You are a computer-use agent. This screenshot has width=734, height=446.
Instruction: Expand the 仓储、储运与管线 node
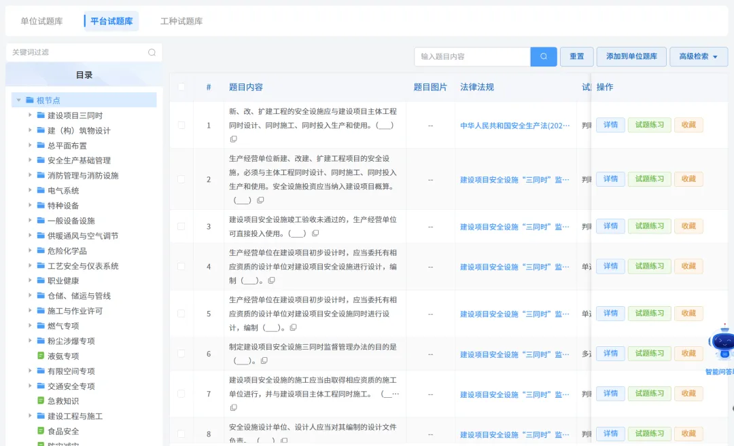[x=30, y=295]
